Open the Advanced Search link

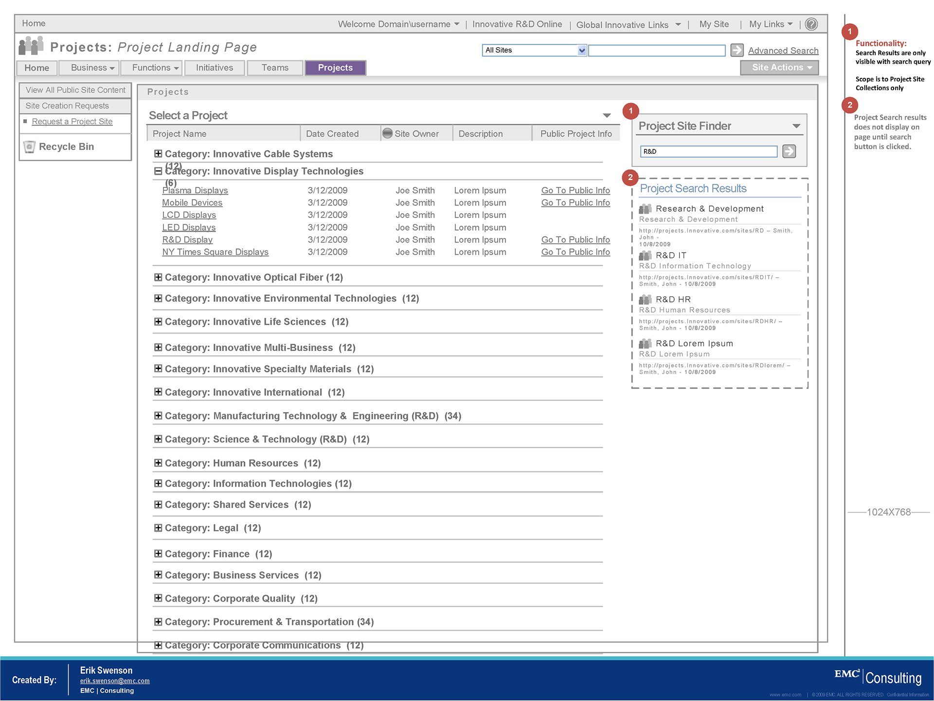tap(783, 51)
